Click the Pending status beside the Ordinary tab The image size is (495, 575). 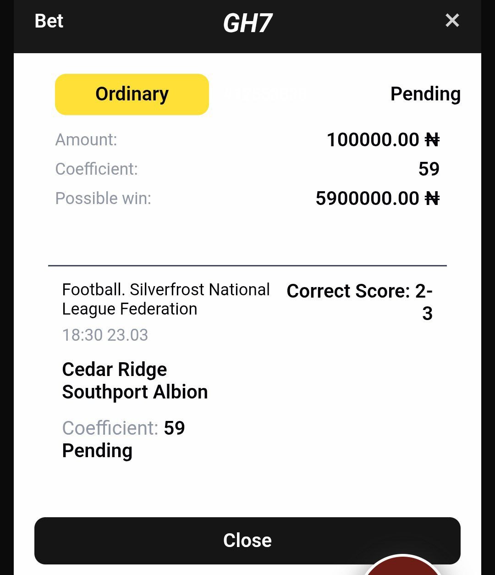425,94
